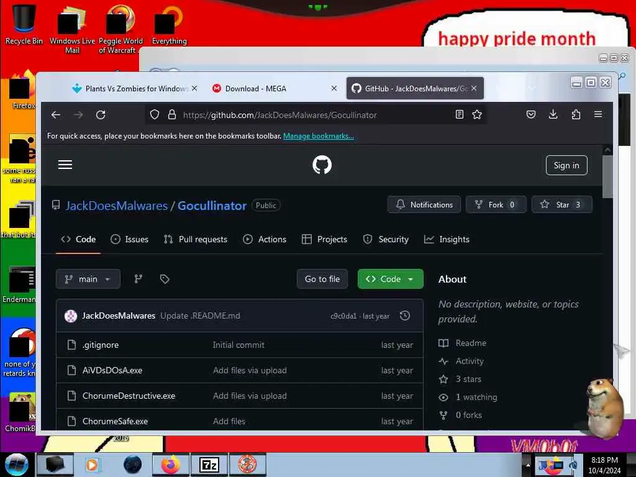The image size is (636, 477).
Task: Click the JackDoesMalwares avatar in commit row
Action: pos(71,316)
